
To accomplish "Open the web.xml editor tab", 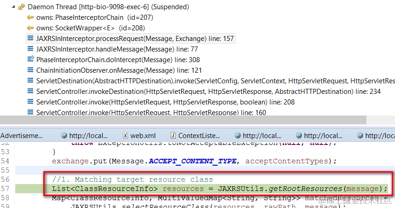I will (x=139, y=136).
